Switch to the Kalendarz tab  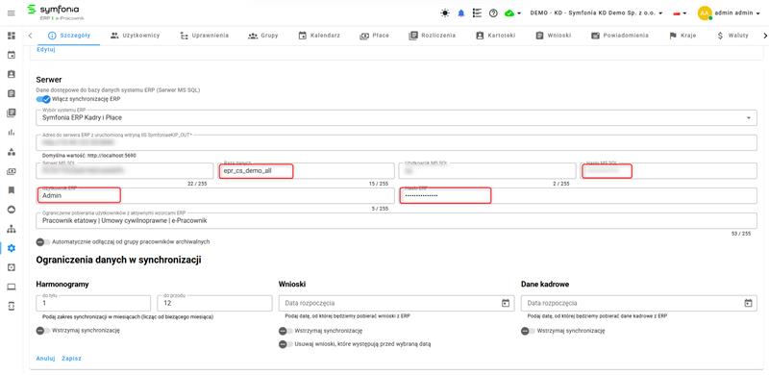point(319,36)
